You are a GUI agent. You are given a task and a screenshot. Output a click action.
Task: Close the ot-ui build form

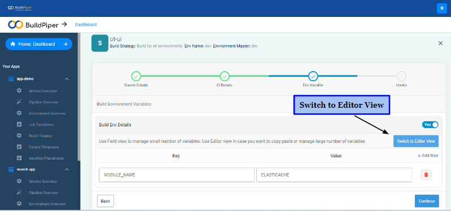440,43
